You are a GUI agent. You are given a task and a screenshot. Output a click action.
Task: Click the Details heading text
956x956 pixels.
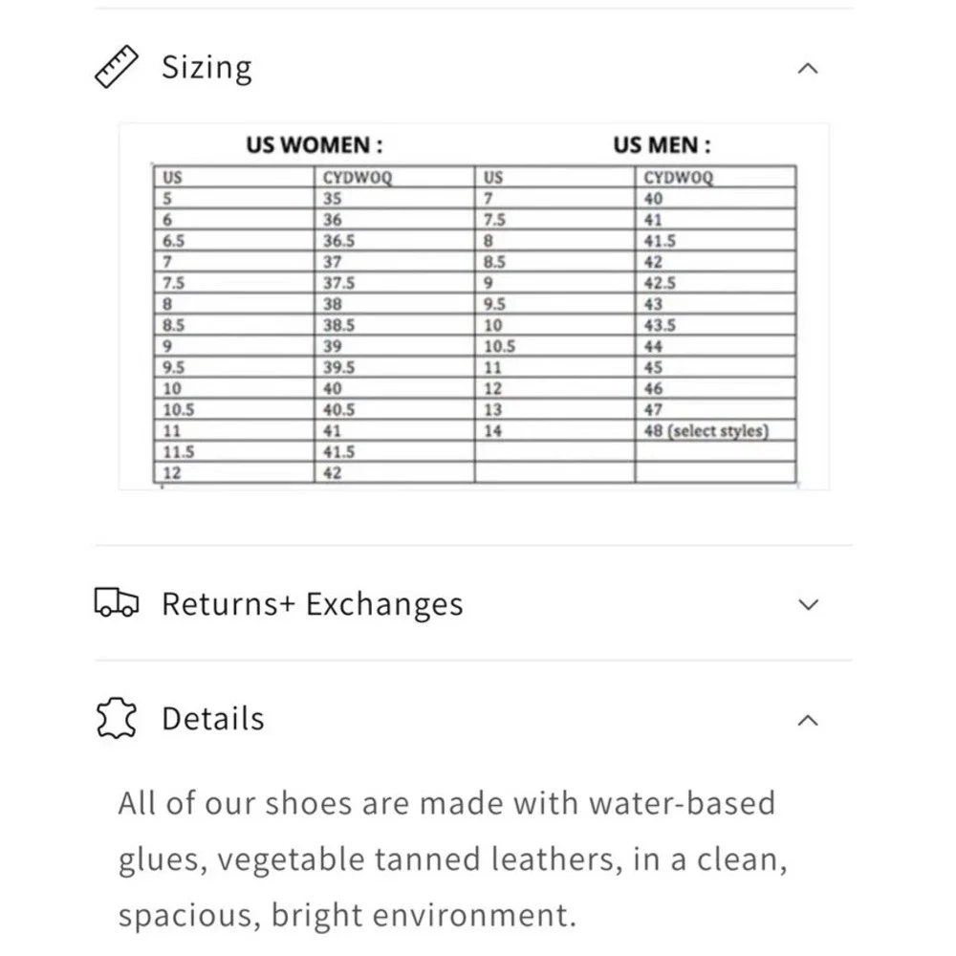[x=213, y=718]
